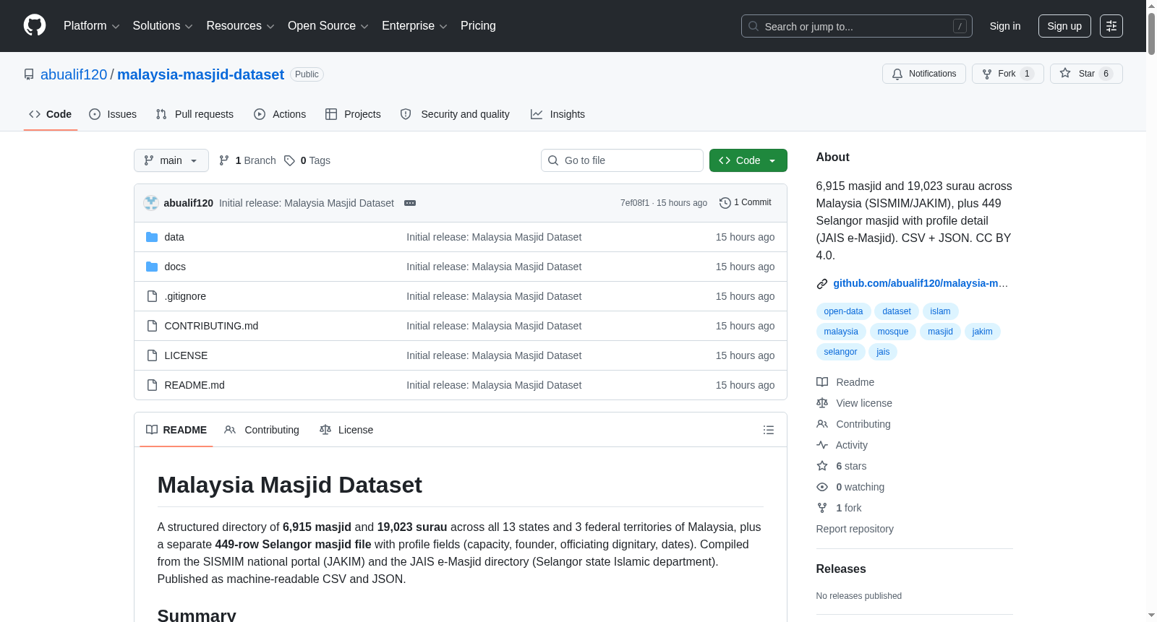Click the history clock icon near 1 Commit
The image size is (1157, 622).
point(725,203)
